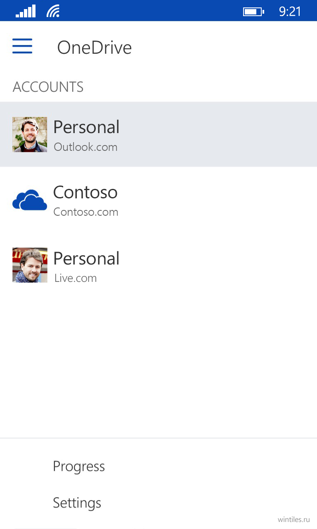Screen dimensions: 317x529
Task: Tap the battery indicator icon
Action: click(x=253, y=12)
